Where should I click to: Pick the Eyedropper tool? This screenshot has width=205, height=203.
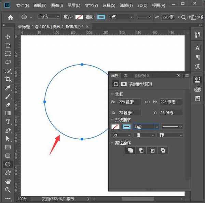pos(8,88)
